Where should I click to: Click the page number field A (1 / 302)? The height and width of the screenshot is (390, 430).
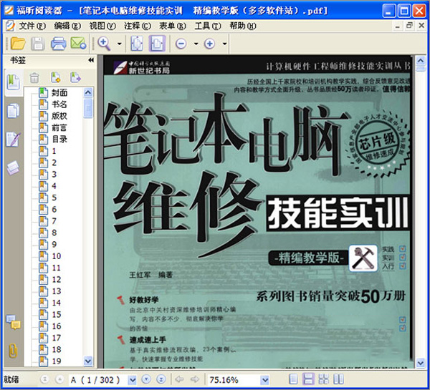pos(98,380)
